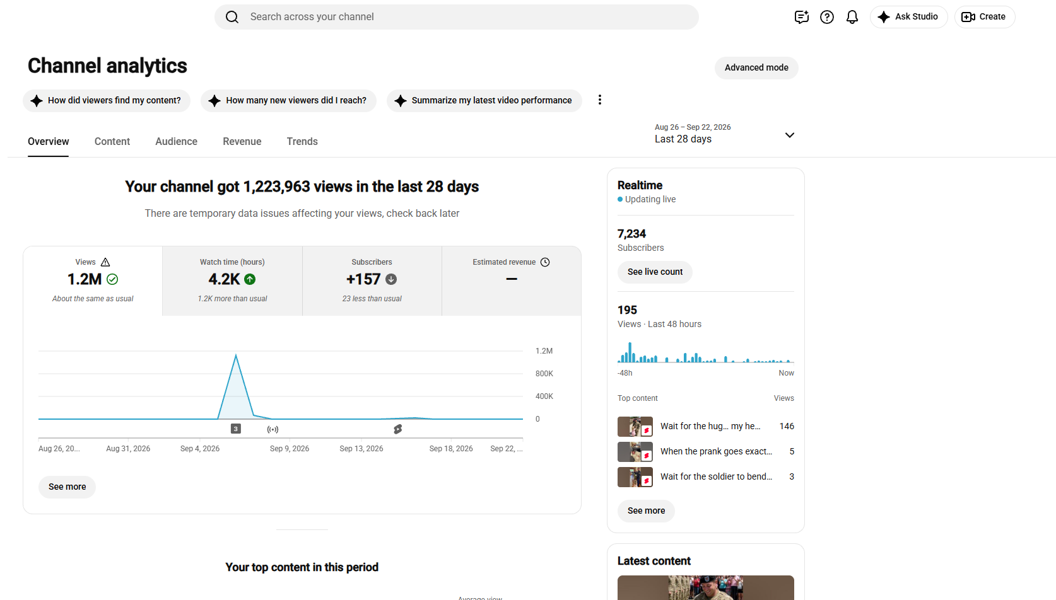Open the 'Wait for the hug' video thumbnail
Screen dimensions: 1056x600
pyautogui.click(x=635, y=427)
